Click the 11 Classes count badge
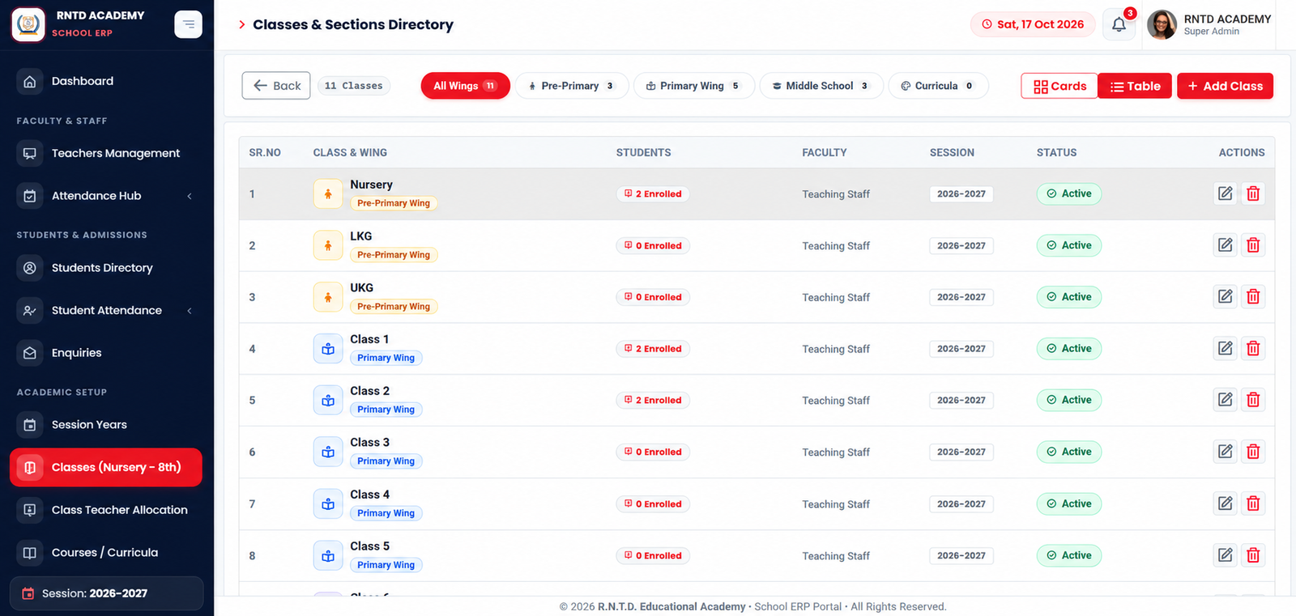Screen dimensions: 1296x616 click(354, 86)
